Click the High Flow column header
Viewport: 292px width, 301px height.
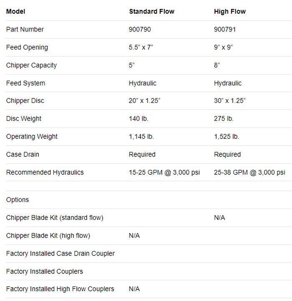(230, 12)
